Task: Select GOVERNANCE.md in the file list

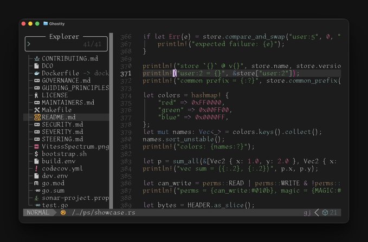Action: click(x=66, y=81)
